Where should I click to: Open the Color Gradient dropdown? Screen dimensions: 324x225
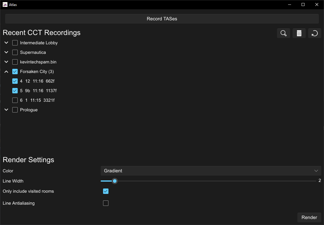(x=211, y=171)
